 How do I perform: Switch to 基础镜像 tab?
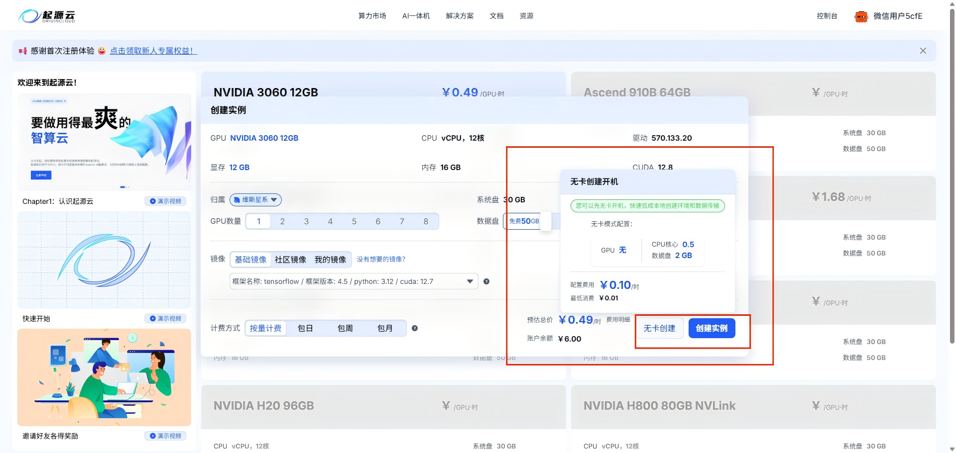click(250, 260)
